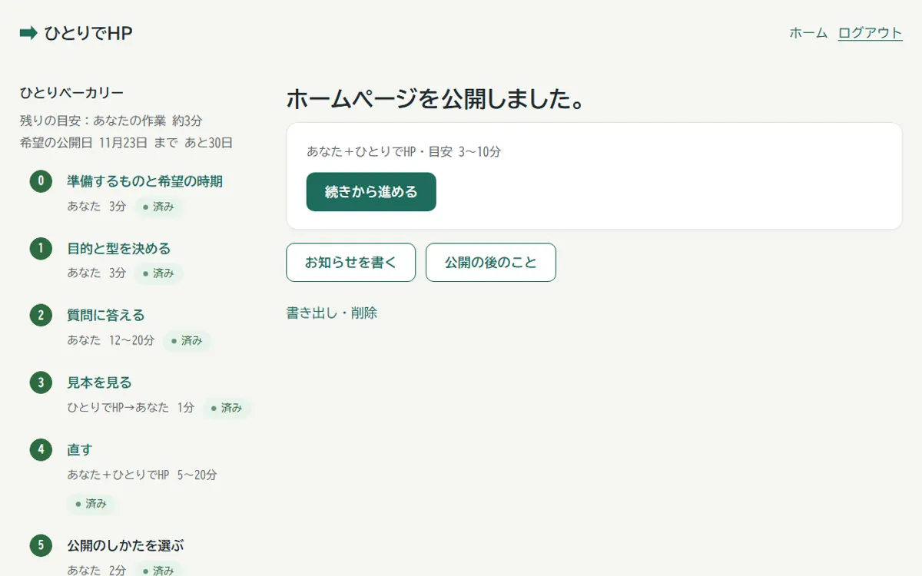Open step 見本を見る
922x576 pixels.
click(x=100, y=382)
